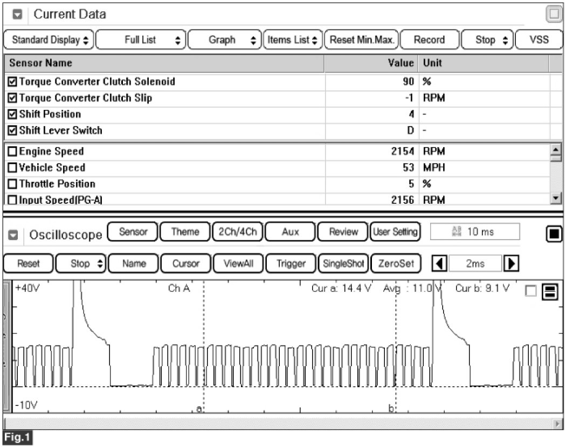The width and height of the screenshot is (566, 447).
Task: Collapse the Oscilloscope panel arrow icon
Action: (16, 236)
